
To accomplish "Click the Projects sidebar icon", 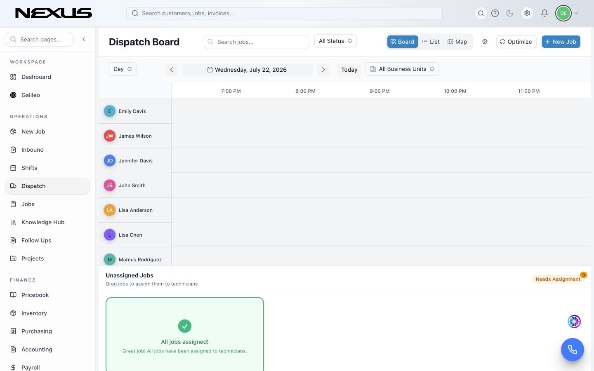I will click(13, 258).
